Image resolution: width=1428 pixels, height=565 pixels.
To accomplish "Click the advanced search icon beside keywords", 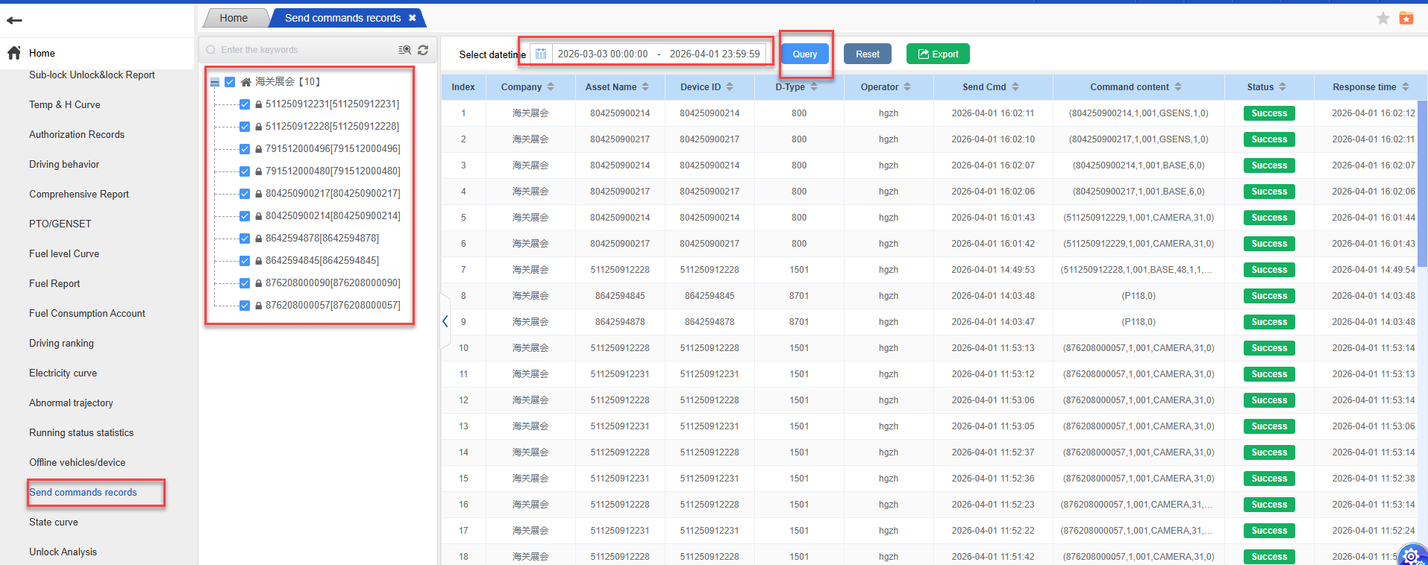I will (x=404, y=50).
